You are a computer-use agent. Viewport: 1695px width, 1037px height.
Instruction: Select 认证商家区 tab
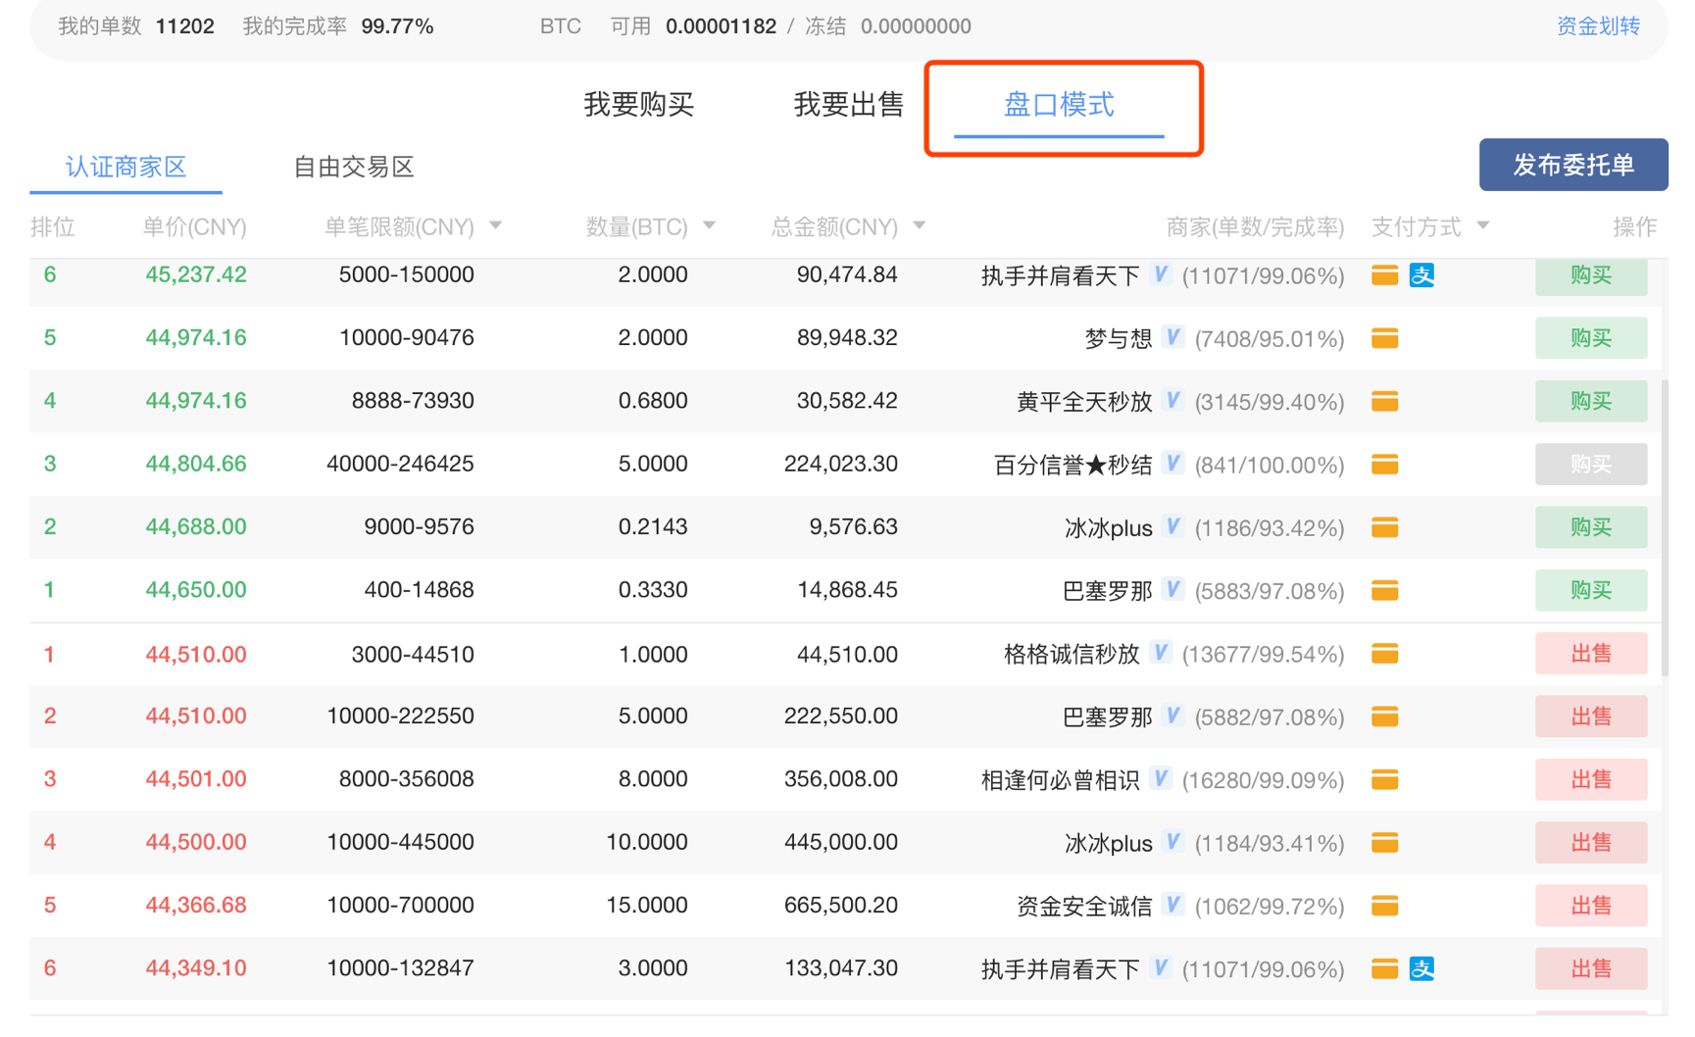pos(125,168)
